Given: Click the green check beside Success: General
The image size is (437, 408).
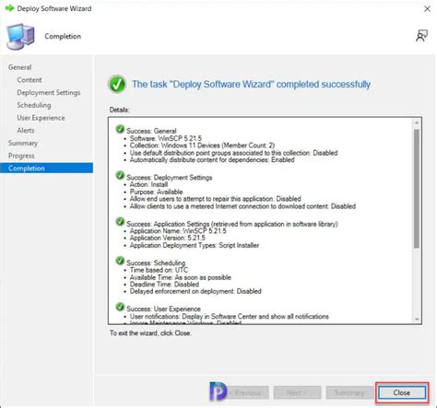Looking at the screenshot, I should [120, 129].
